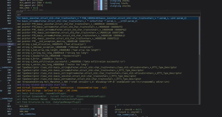Select the 'KeySecret123' string entry
This screenshot has width=222, height=117.
(x=107, y=56)
